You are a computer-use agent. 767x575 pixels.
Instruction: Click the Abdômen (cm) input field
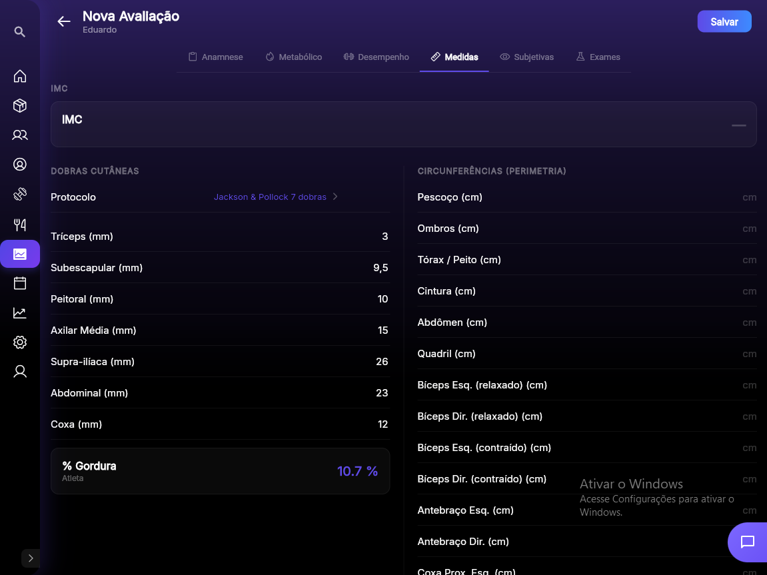587,322
